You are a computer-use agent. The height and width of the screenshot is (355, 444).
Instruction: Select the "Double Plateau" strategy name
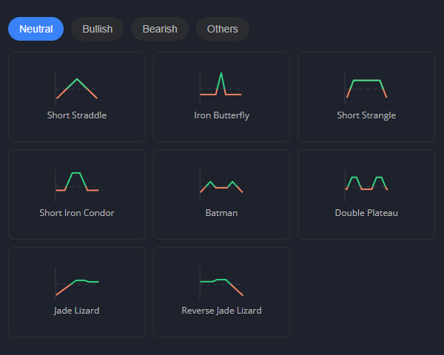click(x=366, y=213)
